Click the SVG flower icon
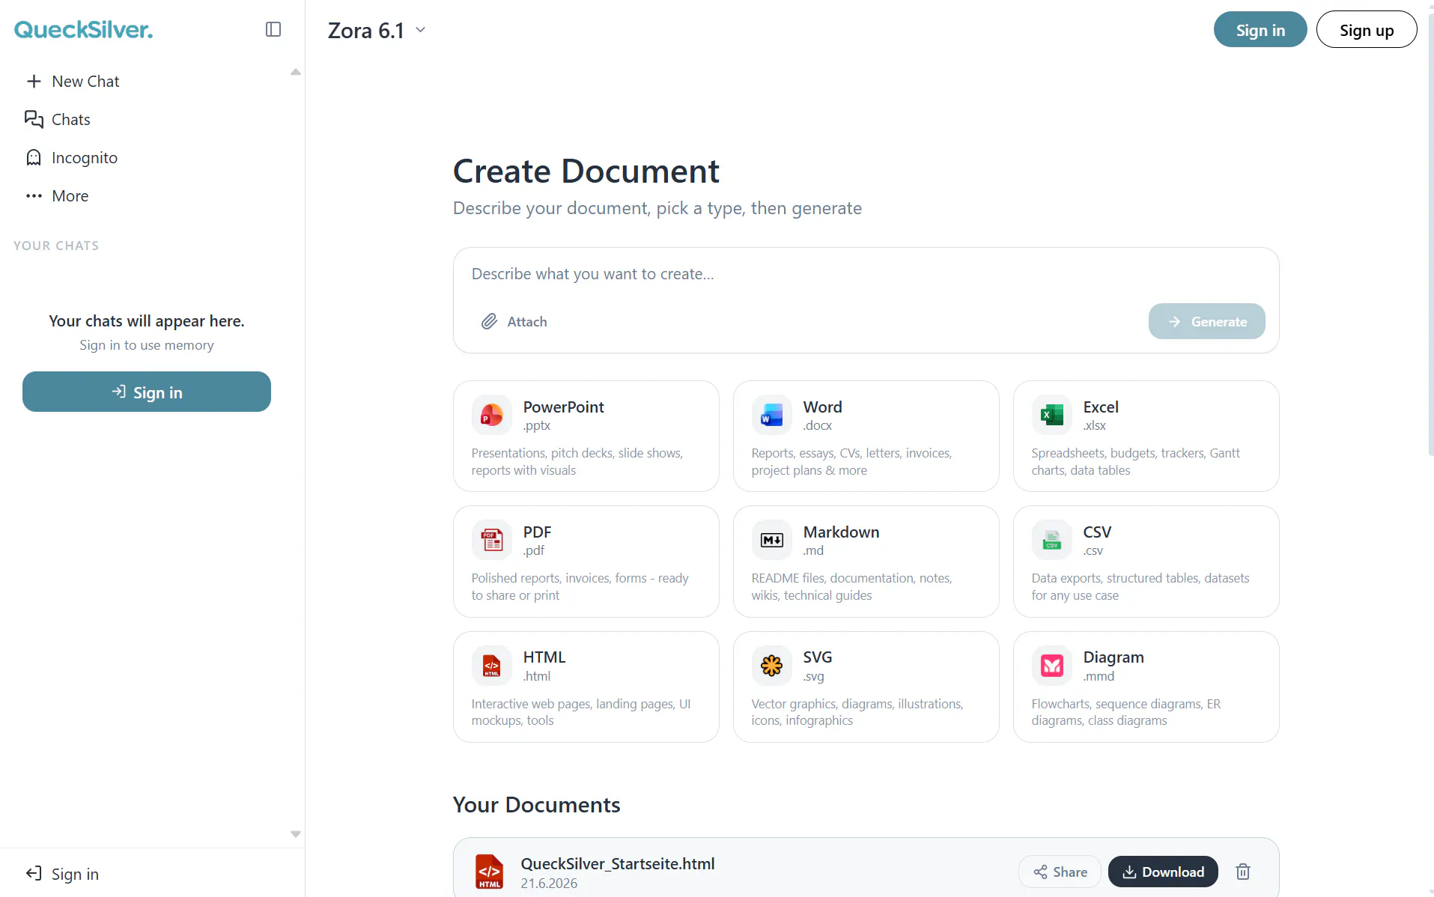 pos(771,665)
